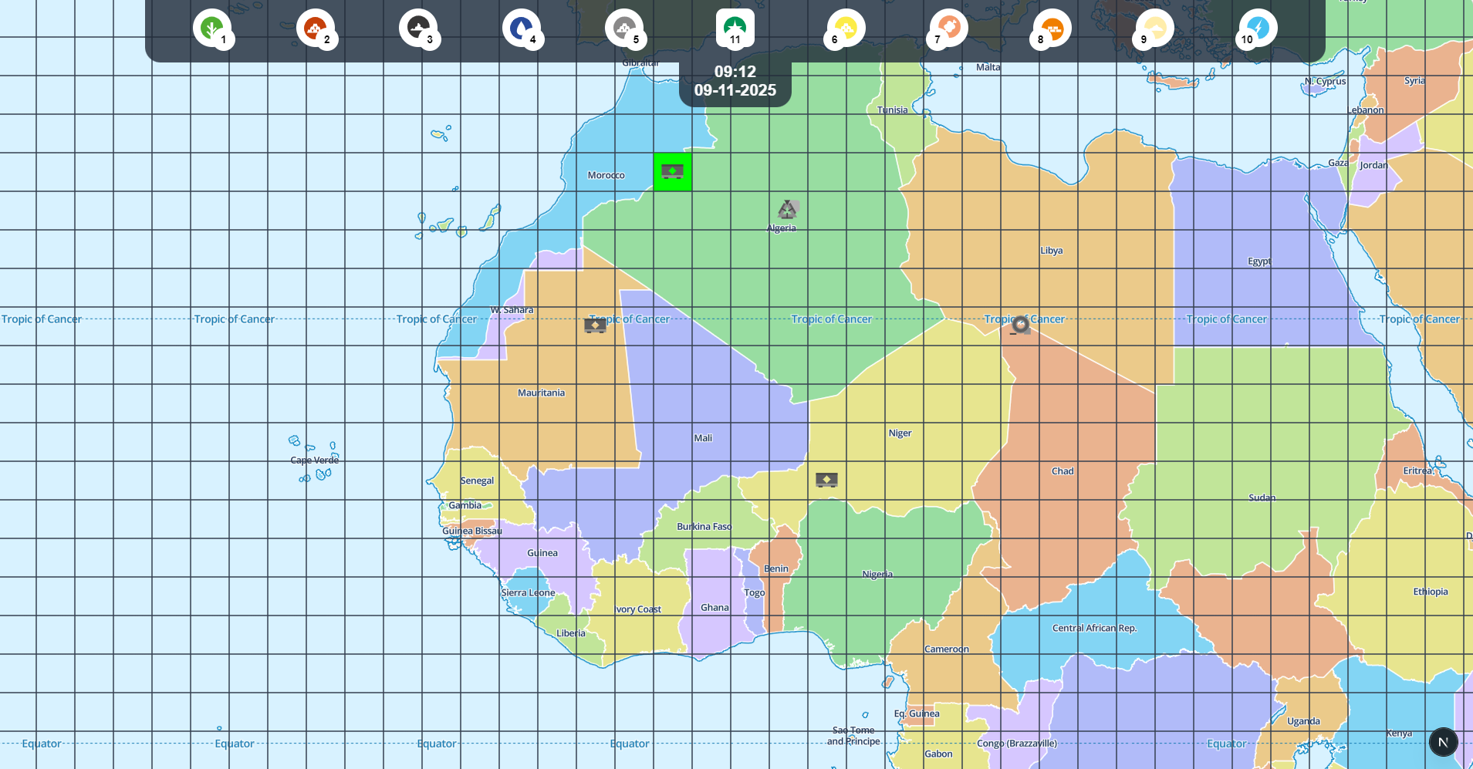Click the Cape Verde label
This screenshot has height=769, width=1473.
[x=315, y=460]
